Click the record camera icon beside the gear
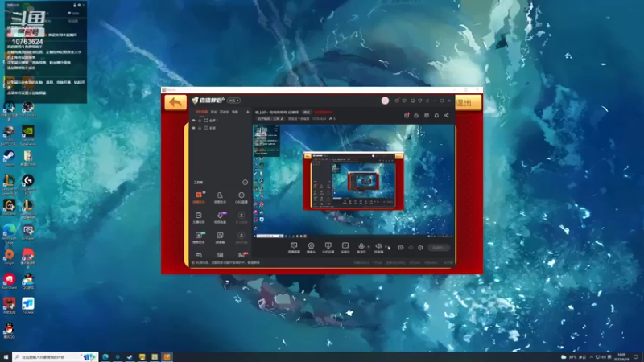Image resolution: width=644 pixels, height=362 pixels. point(401,248)
